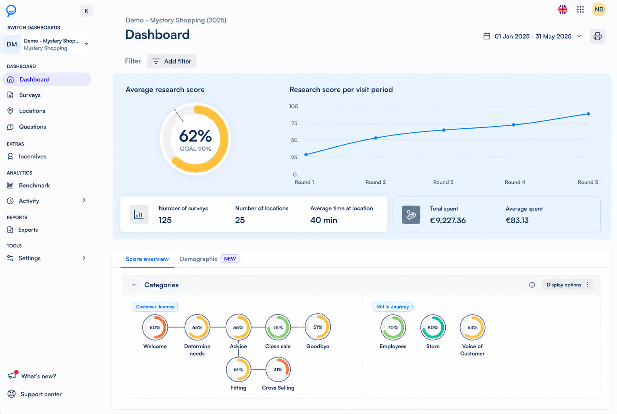Click the Activity clock icon
Screen dimensions: 617x414
pos(10,201)
